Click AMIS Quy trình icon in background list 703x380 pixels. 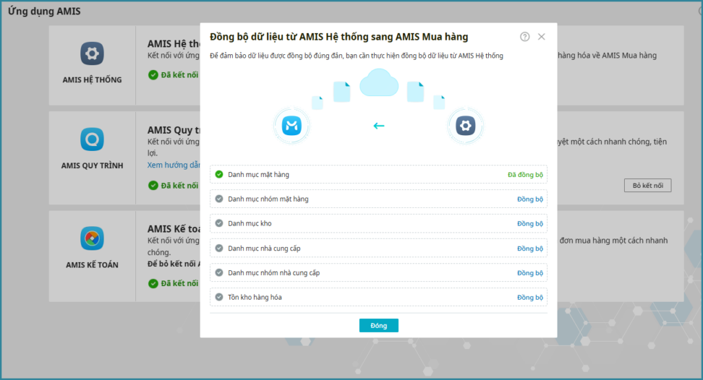[x=92, y=139]
